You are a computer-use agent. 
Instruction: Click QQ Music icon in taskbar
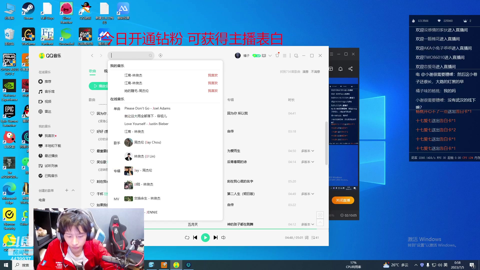pyautogui.click(x=176, y=265)
